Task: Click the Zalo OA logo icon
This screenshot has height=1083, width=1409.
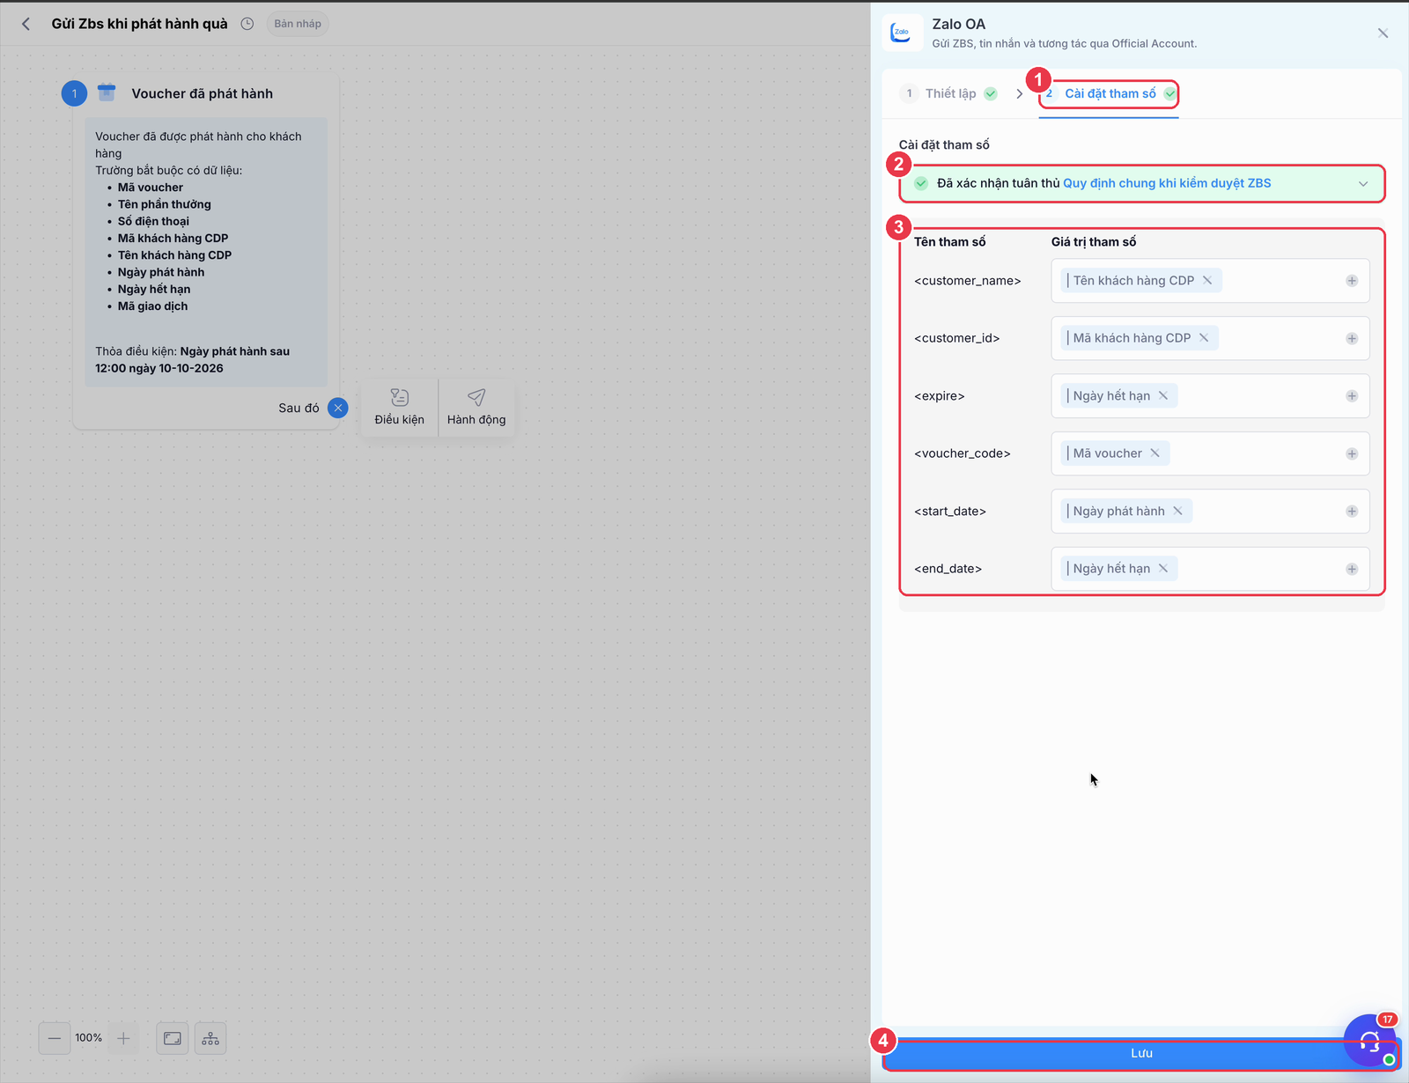Action: pos(902,33)
